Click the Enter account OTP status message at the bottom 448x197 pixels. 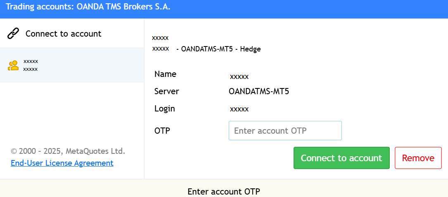click(224, 192)
